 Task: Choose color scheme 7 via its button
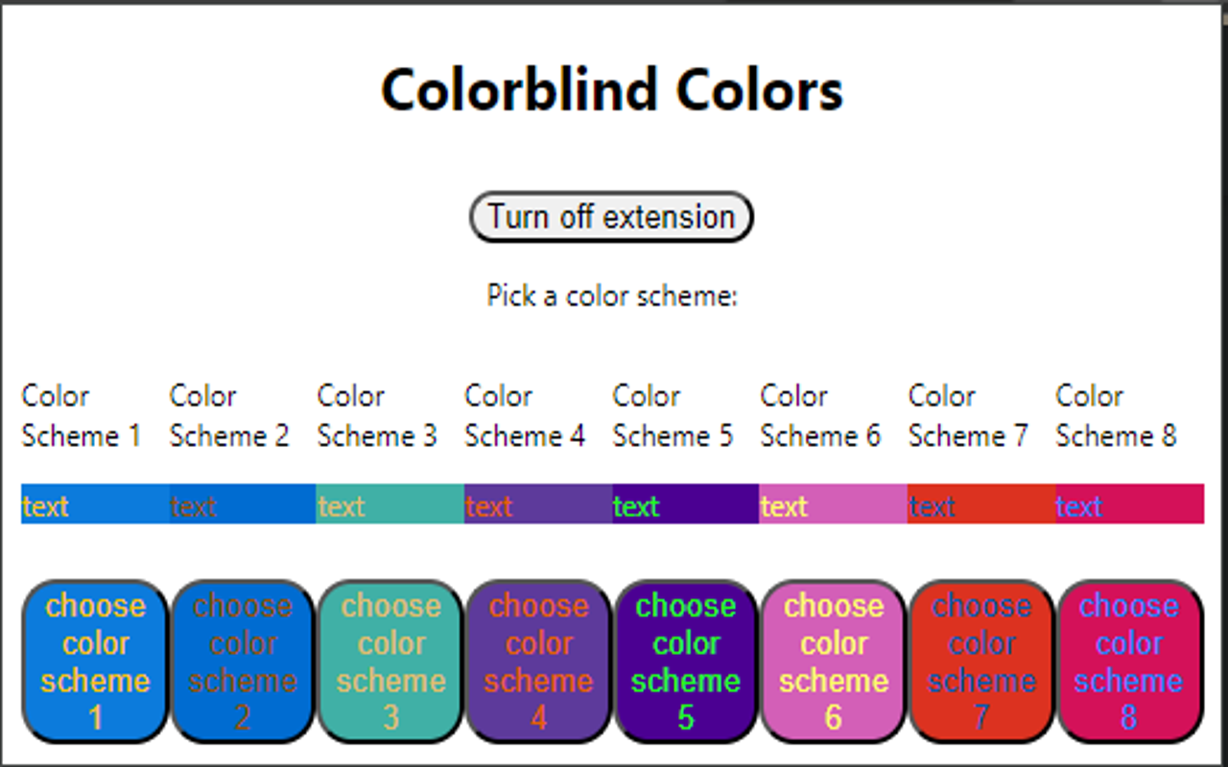pyautogui.click(x=980, y=662)
